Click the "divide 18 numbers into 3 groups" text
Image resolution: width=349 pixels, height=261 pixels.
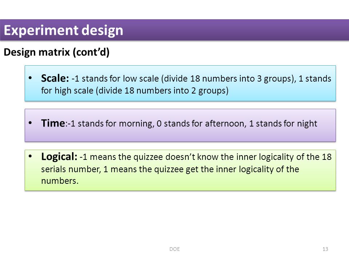tap(228, 79)
